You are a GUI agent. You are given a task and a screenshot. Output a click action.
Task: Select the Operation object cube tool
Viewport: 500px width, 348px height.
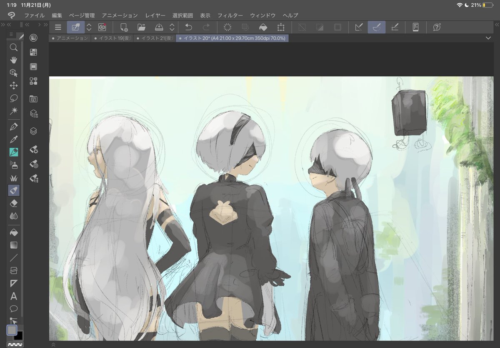pyautogui.click(x=14, y=73)
